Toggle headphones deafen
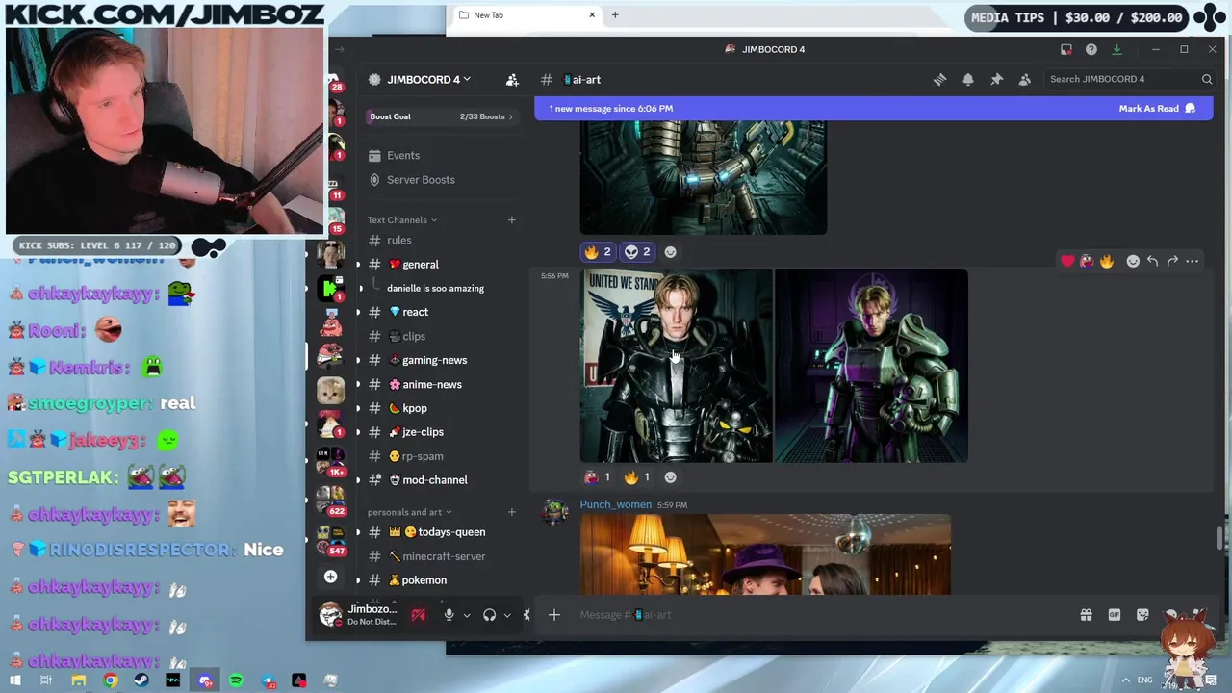 tap(489, 615)
